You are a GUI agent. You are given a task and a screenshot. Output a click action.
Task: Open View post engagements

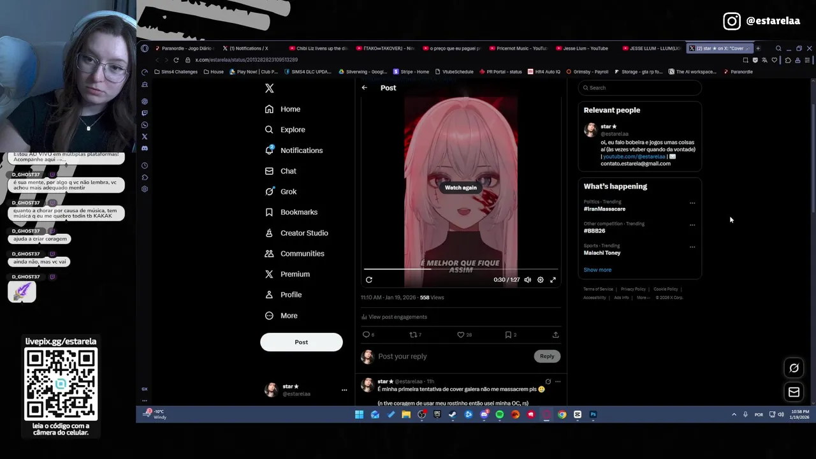(x=394, y=317)
